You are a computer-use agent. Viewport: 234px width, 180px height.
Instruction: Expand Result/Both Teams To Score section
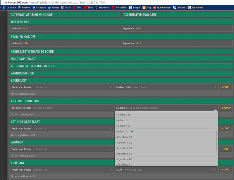pos(121,52)
